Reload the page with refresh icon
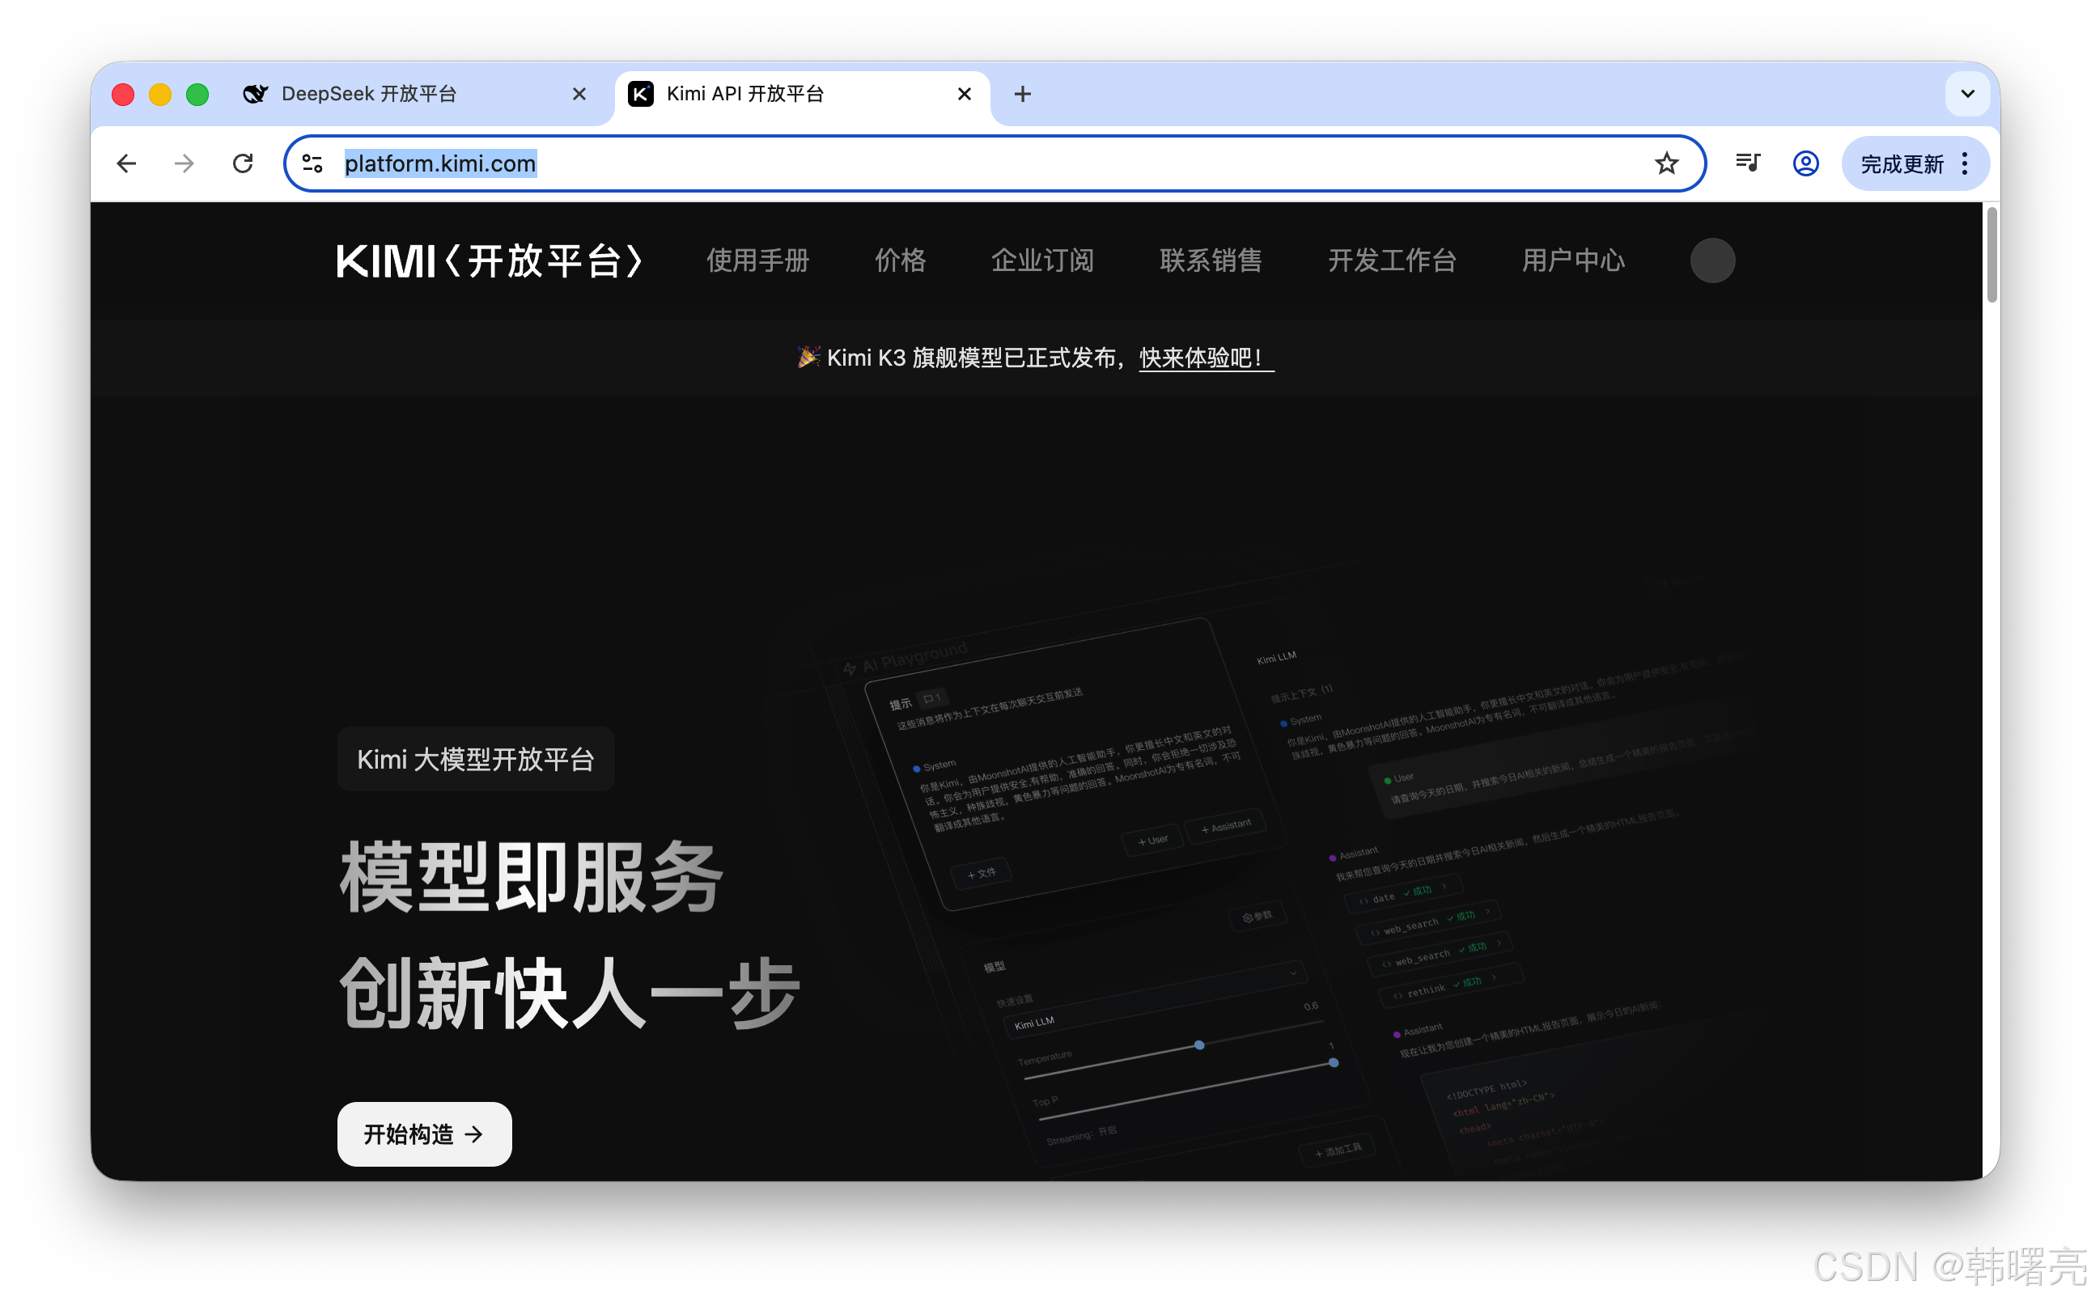 click(x=243, y=163)
